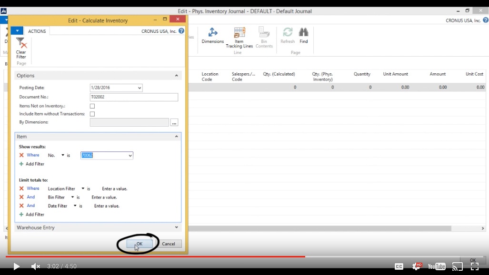This screenshot has height=275, width=489.
Task: Click the Qty. (Calculated) column header
Action: 279,74
